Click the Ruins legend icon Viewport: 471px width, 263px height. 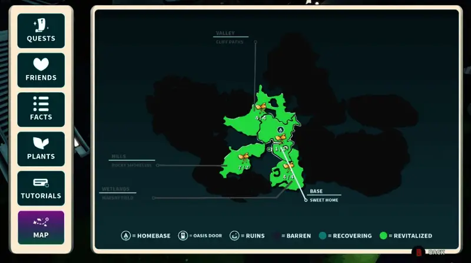[x=235, y=236]
